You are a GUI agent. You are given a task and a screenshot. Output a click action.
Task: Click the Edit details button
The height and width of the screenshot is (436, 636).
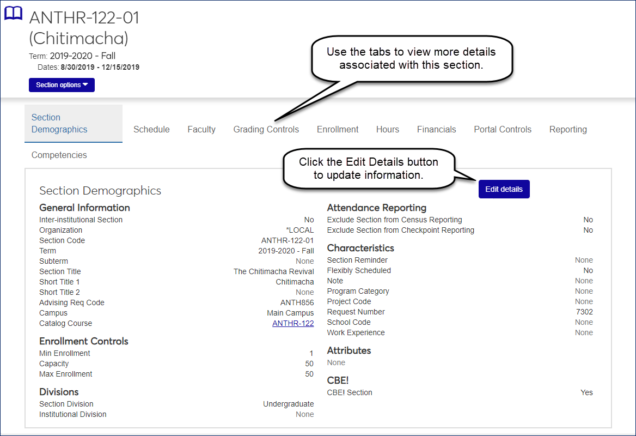(504, 189)
